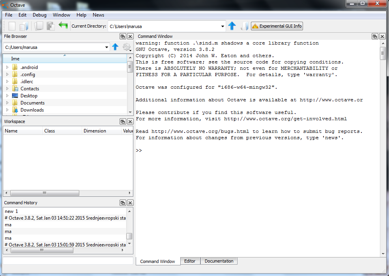This screenshot has height=276, width=389.
Task: Expand the Documents folder tree node
Action: pos(7,103)
